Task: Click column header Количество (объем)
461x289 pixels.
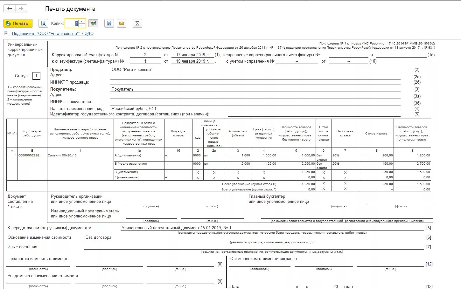Action: pyautogui.click(x=238, y=133)
